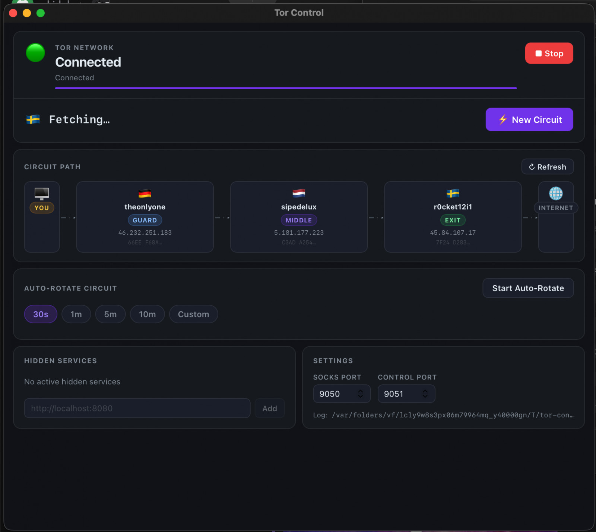
Task: Click the purple connection progress bar
Action: tap(286, 88)
